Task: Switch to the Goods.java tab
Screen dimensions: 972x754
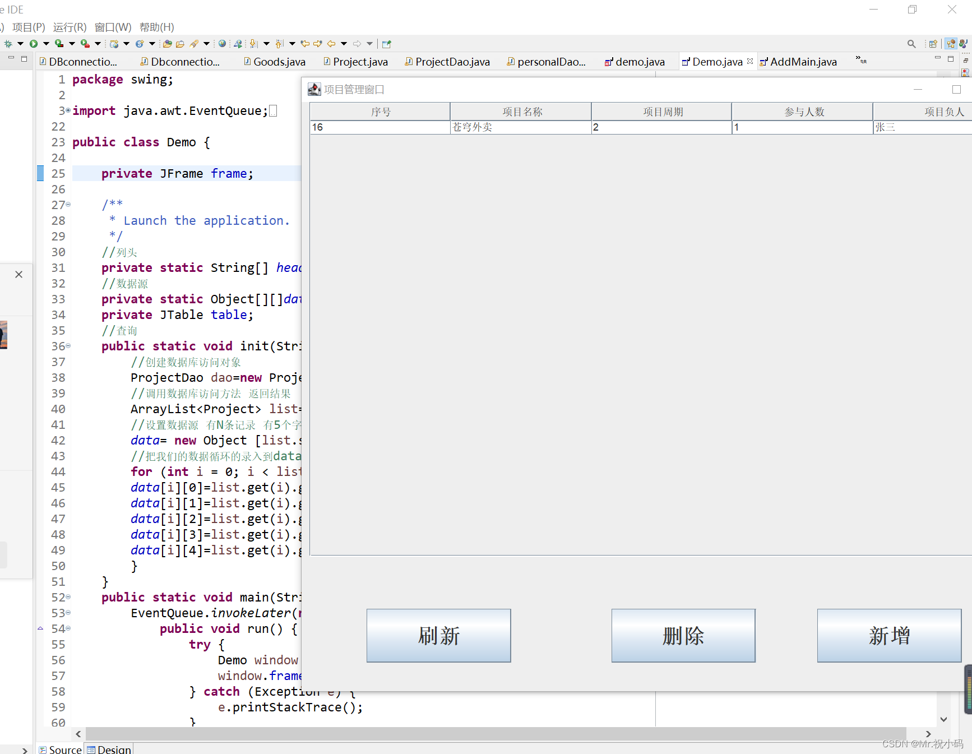Action: (x=275, y=62)
